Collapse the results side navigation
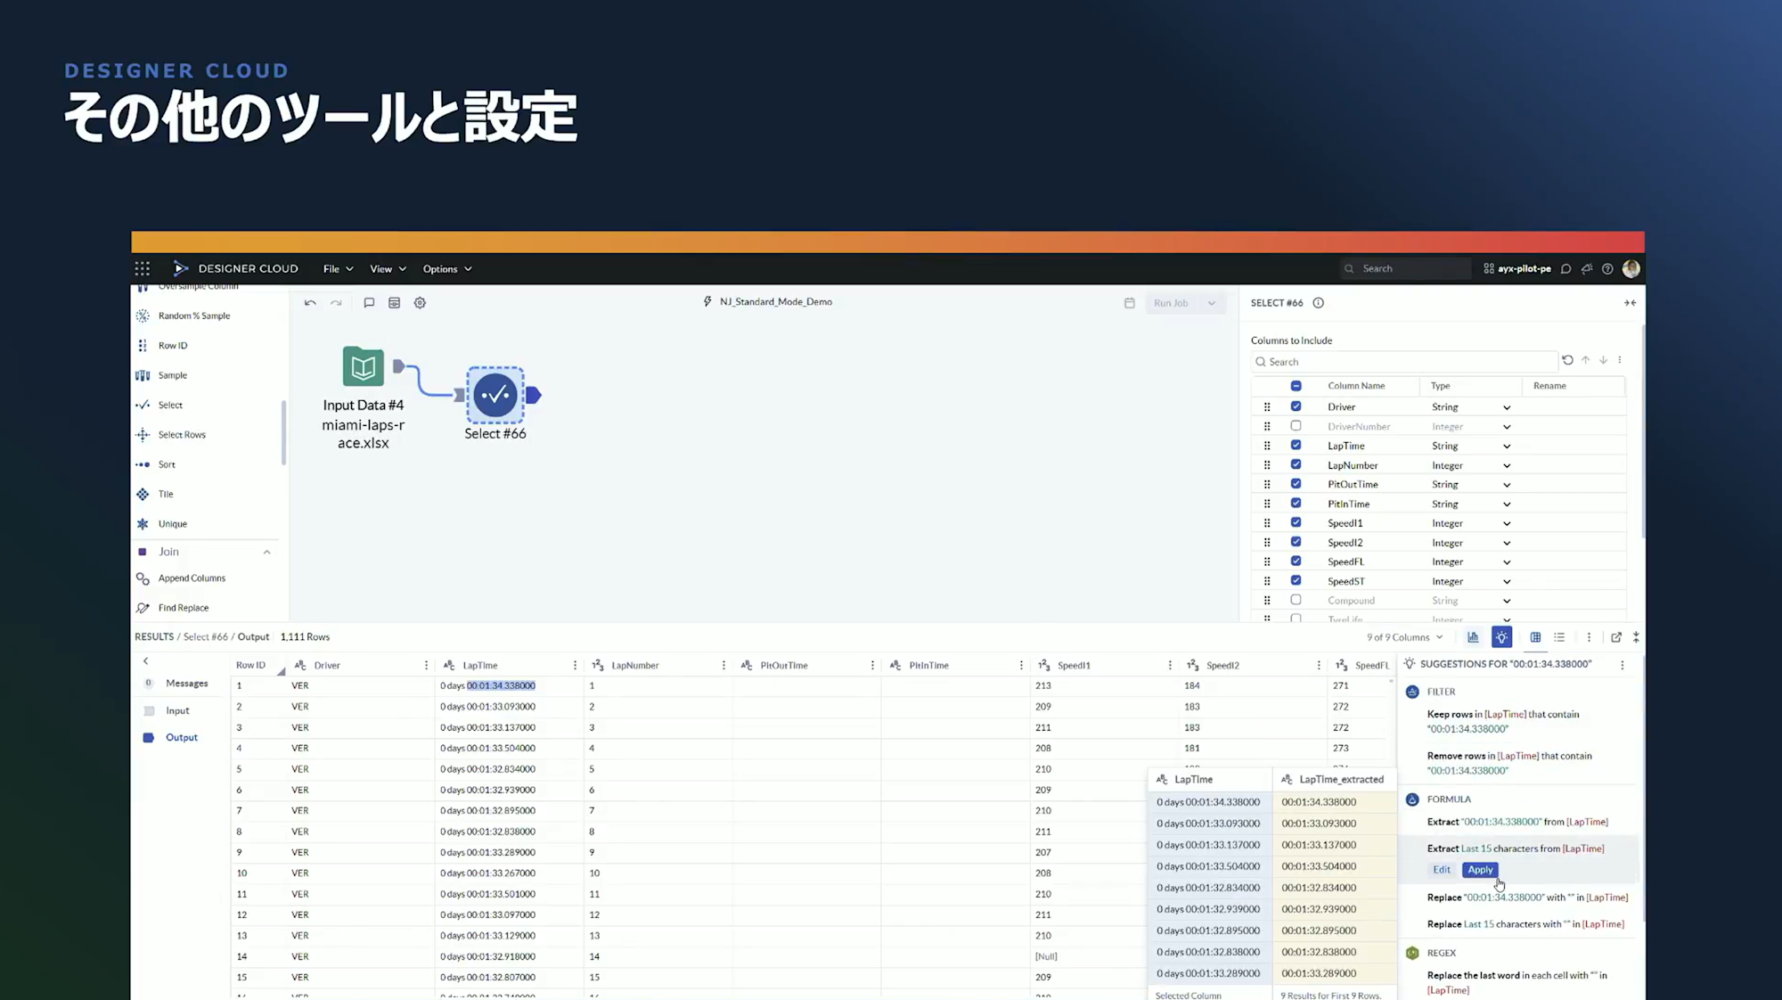Viewport: 1782px width, 1000px height. click(x=145, y=661)
